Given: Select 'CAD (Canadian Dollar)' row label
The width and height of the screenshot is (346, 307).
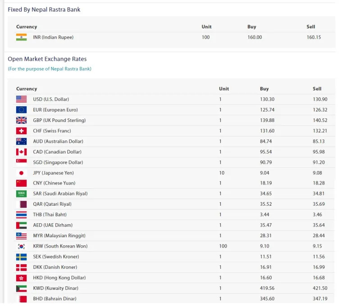Looking at the screenshot, I should [57, 152].
